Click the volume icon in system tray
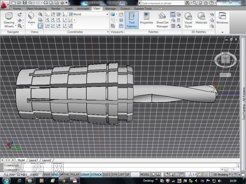 pyautogui.click(x=220, y=181)
